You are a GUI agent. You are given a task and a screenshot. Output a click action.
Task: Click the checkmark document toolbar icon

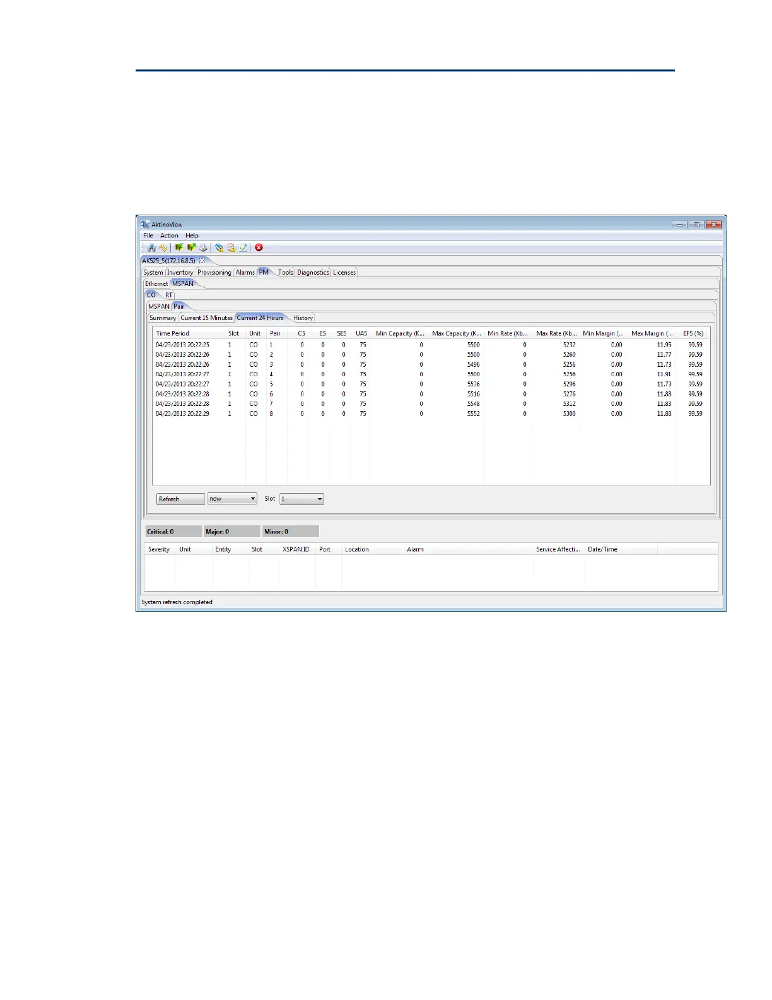(x=243, y=248)
